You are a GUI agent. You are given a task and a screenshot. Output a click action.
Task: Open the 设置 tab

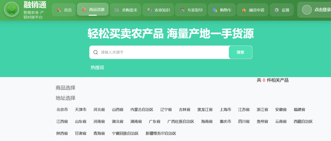(282, 10)
